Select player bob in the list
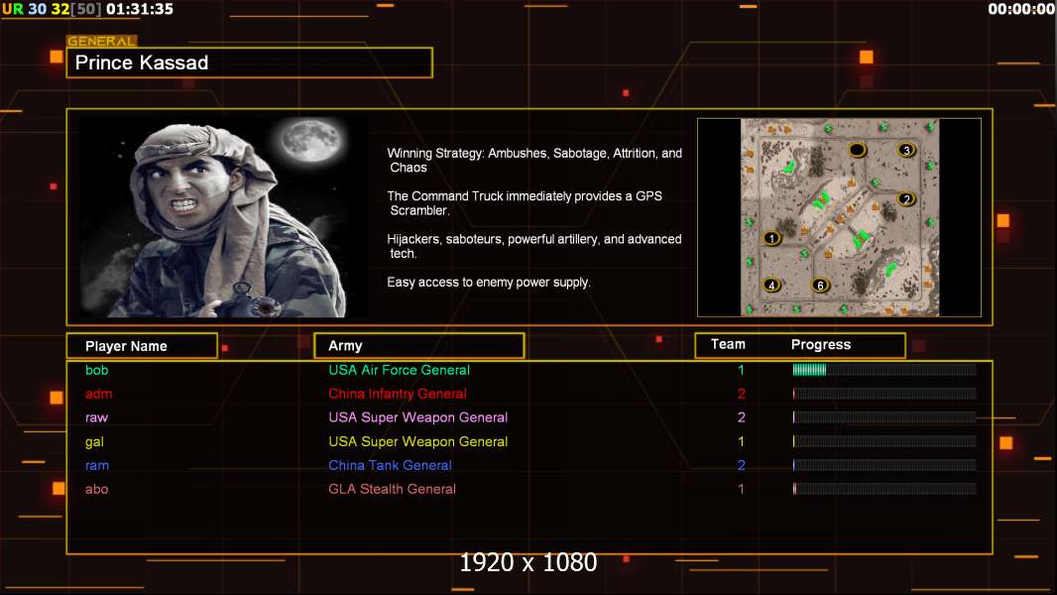Image resolution: width=1057 pixels, height=595 pixels. pyautogui.click(x=96, y=370)
